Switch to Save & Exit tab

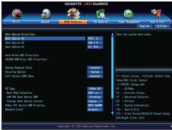pos(157,22)
